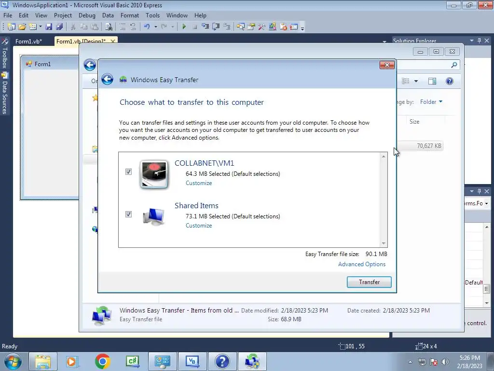Open the Add New Item dropdown arrow
494x371 pixels.
coord(41,27)
